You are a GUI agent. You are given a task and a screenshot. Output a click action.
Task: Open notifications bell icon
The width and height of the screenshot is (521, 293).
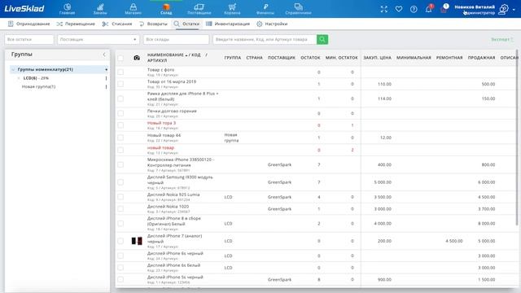pos(429,9)
